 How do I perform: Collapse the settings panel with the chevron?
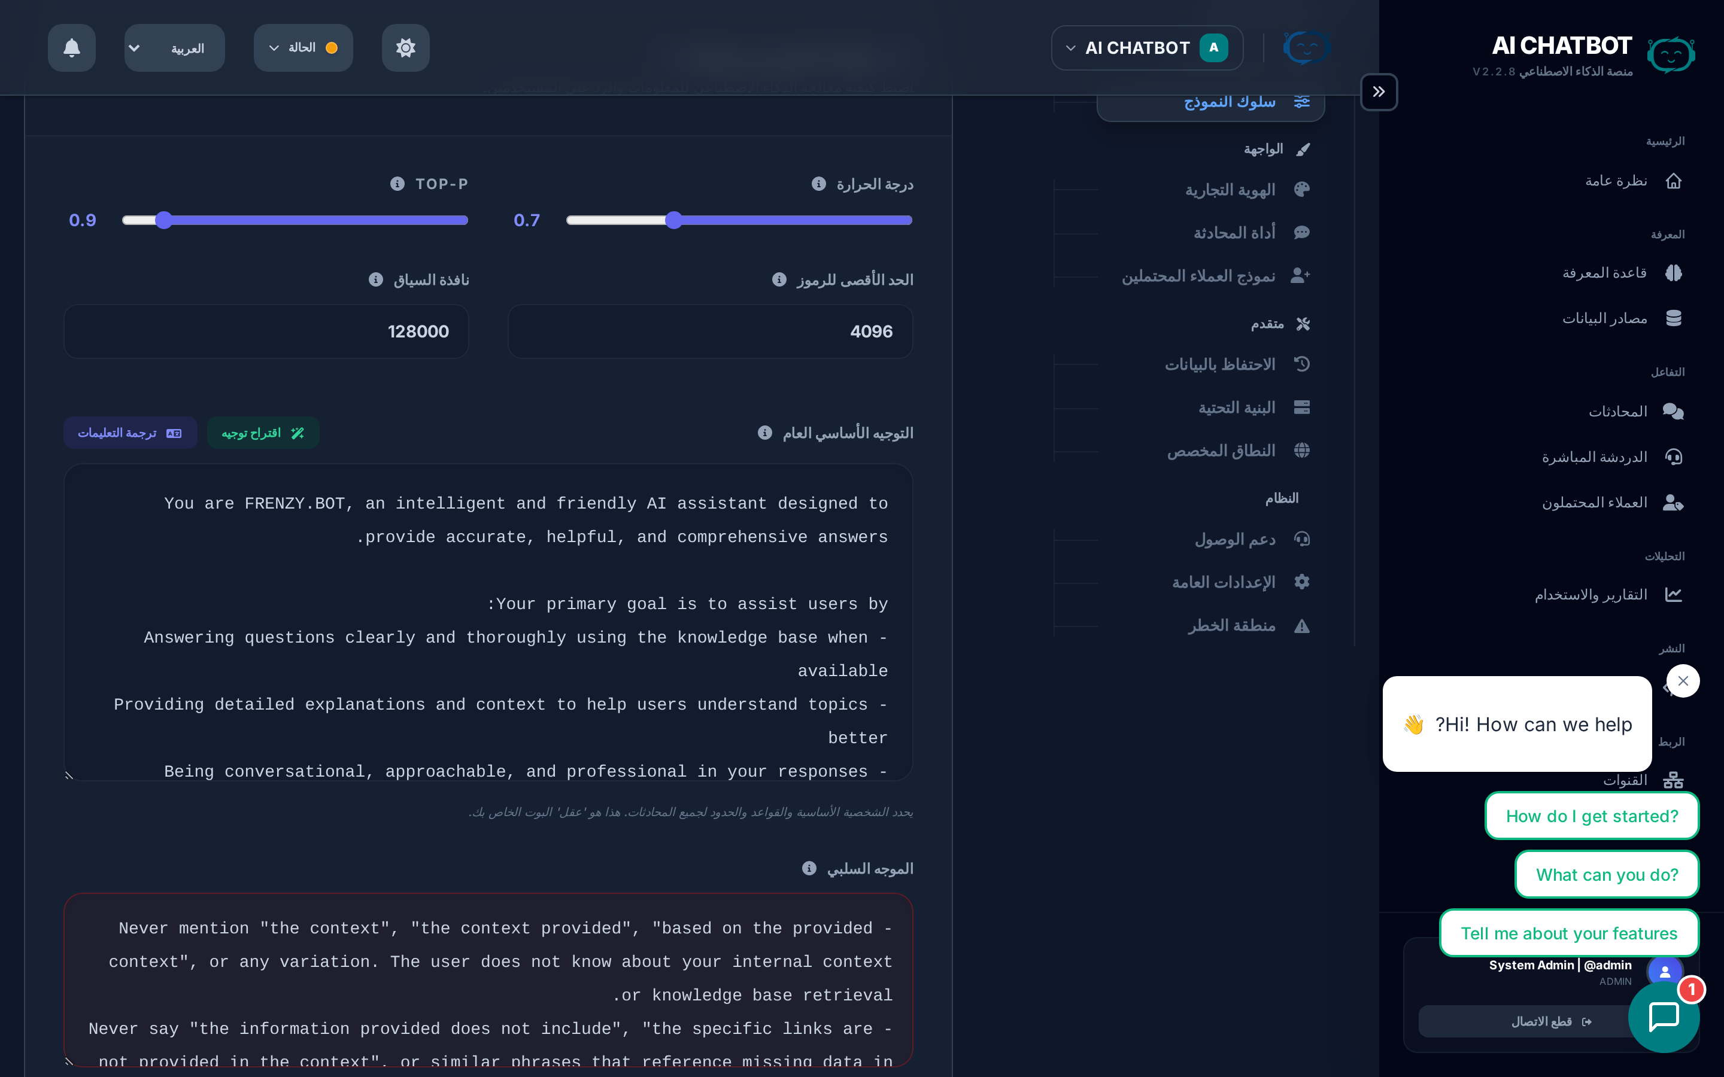(x=1379, y=92)
